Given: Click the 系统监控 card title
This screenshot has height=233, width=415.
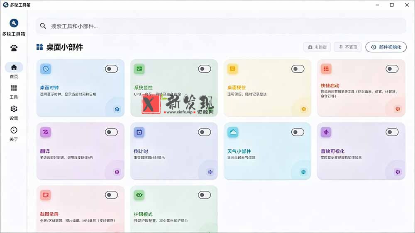Looking at the screenshot, I should (x=143, y=87).
